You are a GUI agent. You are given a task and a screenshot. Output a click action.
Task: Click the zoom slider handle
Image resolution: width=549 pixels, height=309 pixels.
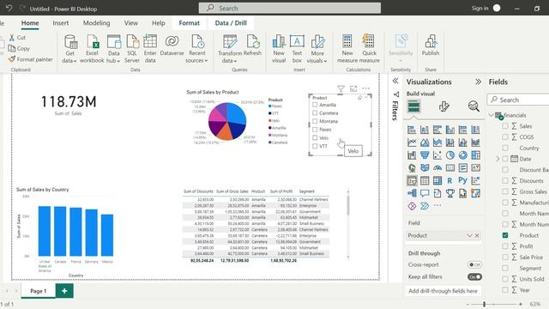[x=484, y=305]
